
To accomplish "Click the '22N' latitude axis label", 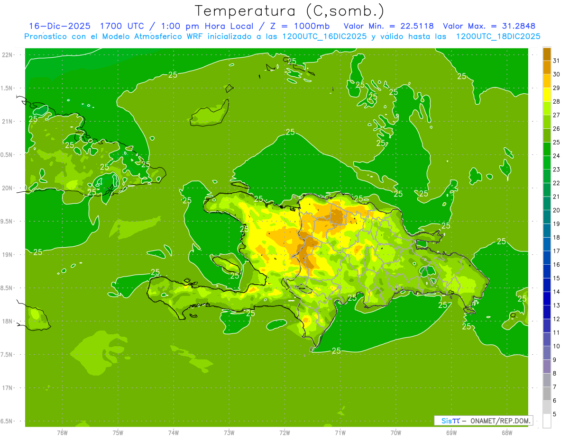I will (x=8, y=54).
